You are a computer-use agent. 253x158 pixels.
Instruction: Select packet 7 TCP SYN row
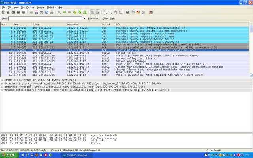(125, 45)
